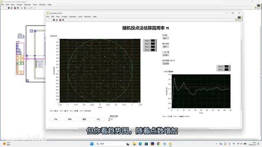This screenshot has width=262, height=147.
Task: Click the VI icon in Block Diagram window corner
Action: (x=259, y=7)
